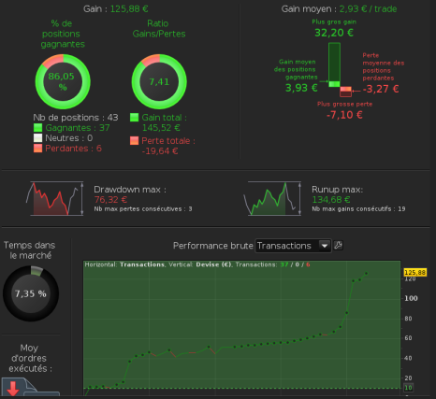Click the '145,52 €' total gain value
Viewport: 436px width, 399px height.
[161, 128]
